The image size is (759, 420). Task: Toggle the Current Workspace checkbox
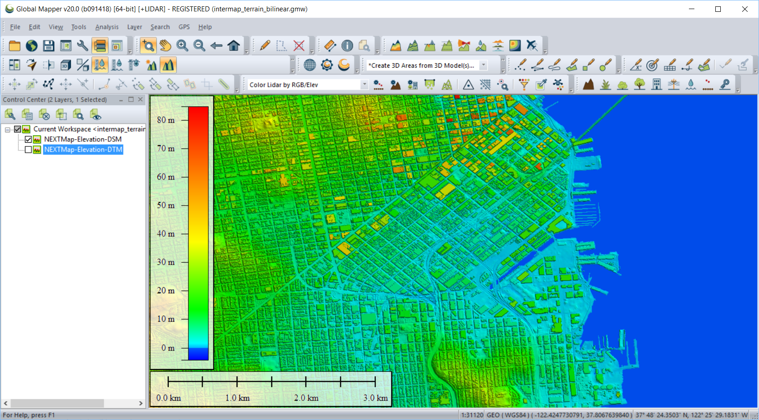[x=17, y=129]
